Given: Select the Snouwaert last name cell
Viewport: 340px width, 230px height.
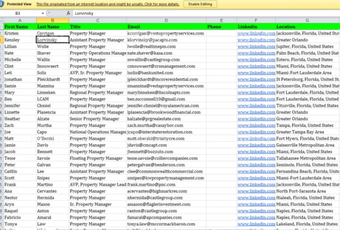Looking at the screenshot, I should 53,66.
